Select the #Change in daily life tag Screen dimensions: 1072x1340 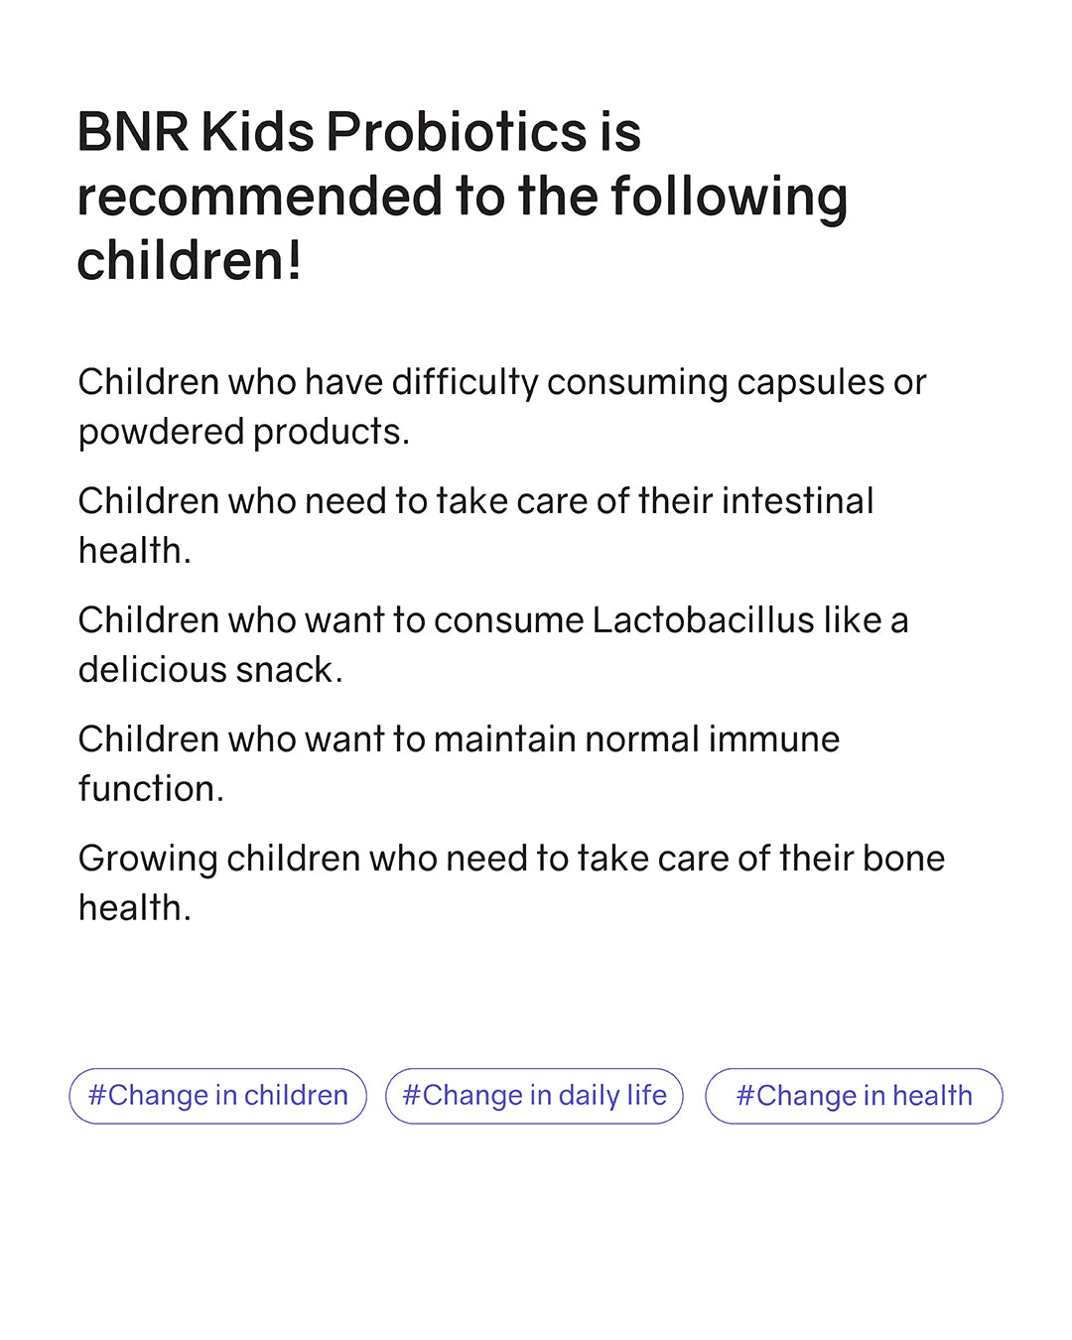coord(534,1096)
